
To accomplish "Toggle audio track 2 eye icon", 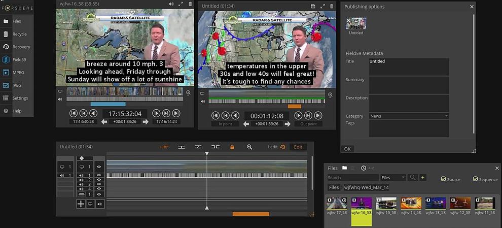I will 99,180.
